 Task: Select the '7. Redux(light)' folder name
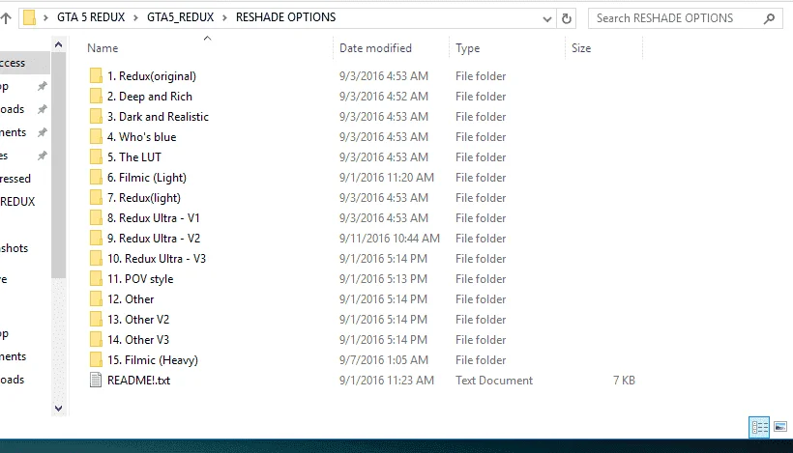click(x=144, y=198)
